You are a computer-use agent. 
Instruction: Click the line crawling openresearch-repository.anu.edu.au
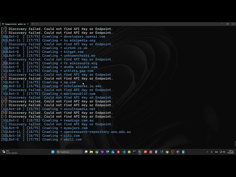point(66,132)
